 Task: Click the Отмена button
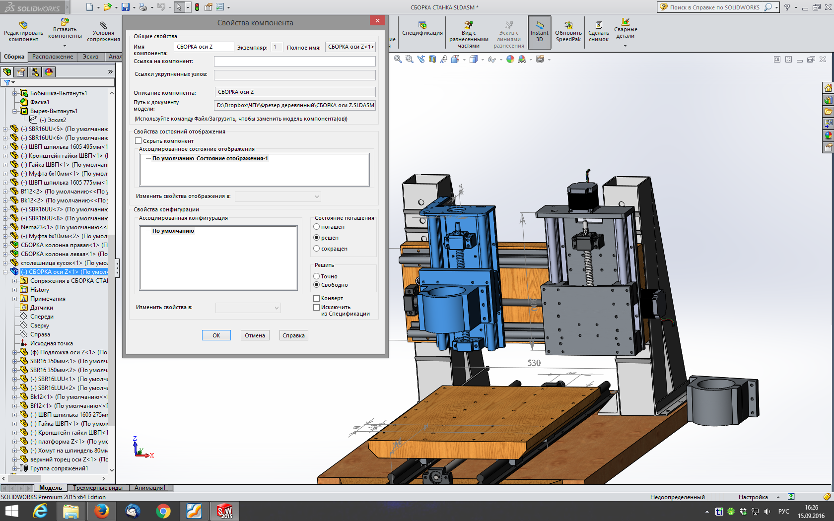pyautogui.click(x=255, y=335)
